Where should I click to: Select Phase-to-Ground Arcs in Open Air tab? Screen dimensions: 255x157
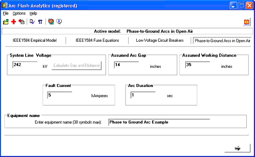coord(222,41)
